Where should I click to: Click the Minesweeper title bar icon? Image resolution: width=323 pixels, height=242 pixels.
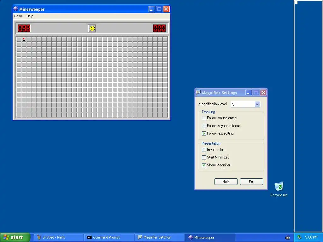click(x=16, y=9)
